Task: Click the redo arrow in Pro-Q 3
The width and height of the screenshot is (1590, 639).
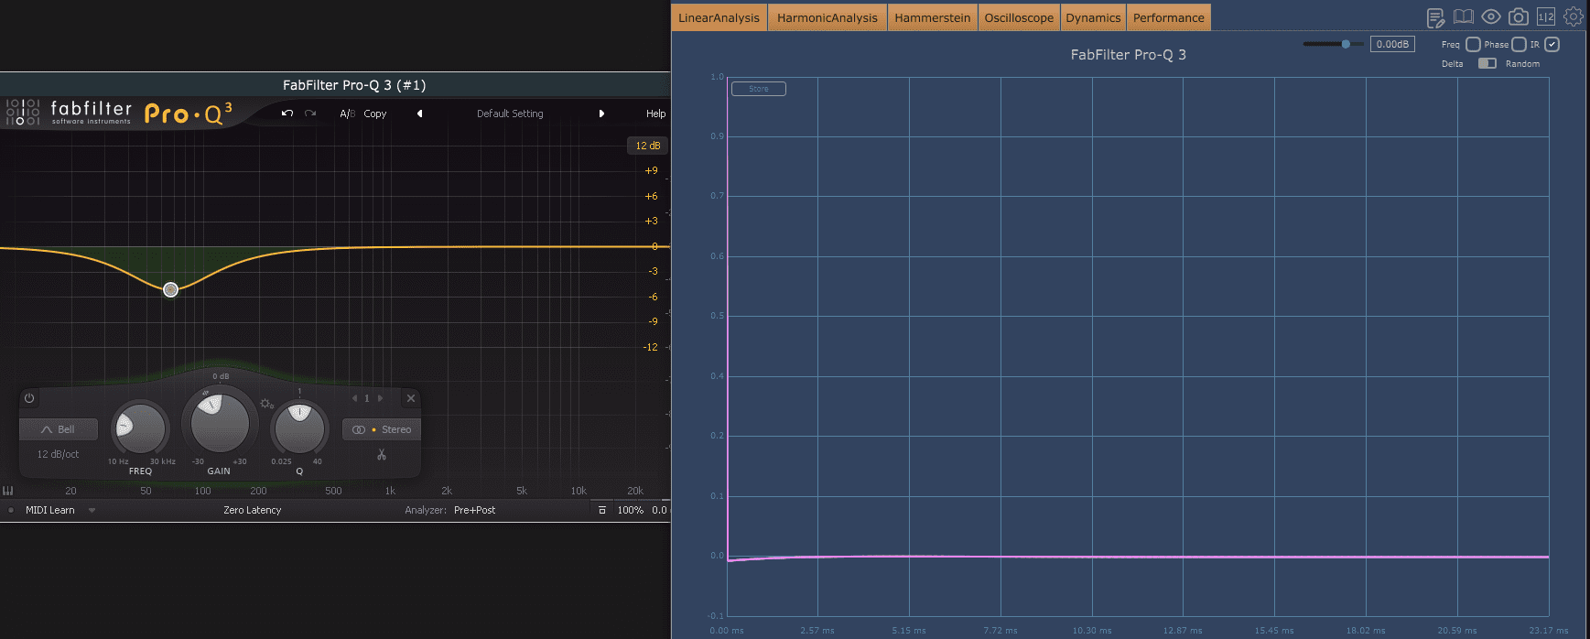Action: click(310, 114)
